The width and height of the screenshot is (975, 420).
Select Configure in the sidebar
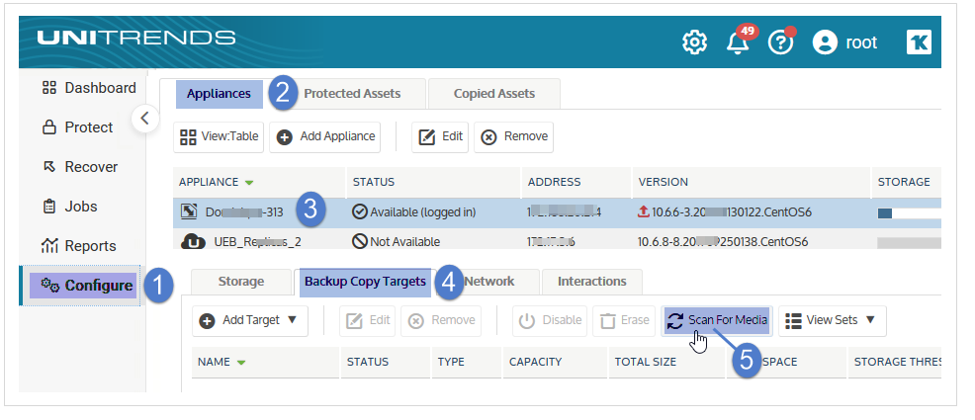pyautogui.click(x=83, y=286)
